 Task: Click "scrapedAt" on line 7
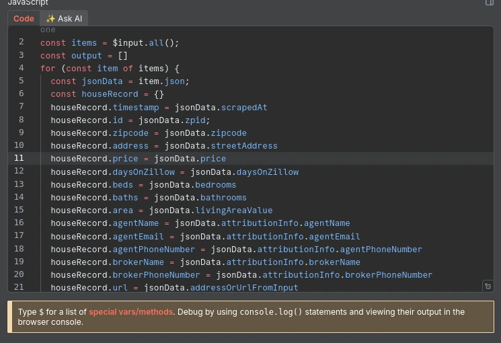(x=244, y=108)
